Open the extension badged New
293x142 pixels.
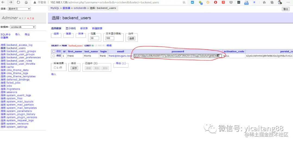(246, 2)
